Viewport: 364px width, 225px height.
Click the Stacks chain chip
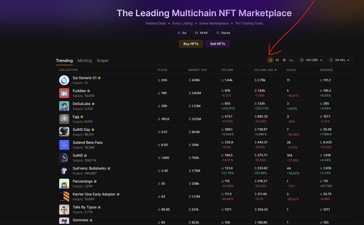coord(224,33)
